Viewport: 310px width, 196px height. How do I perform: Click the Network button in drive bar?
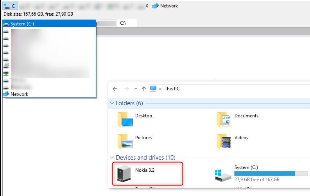point(165,6)
